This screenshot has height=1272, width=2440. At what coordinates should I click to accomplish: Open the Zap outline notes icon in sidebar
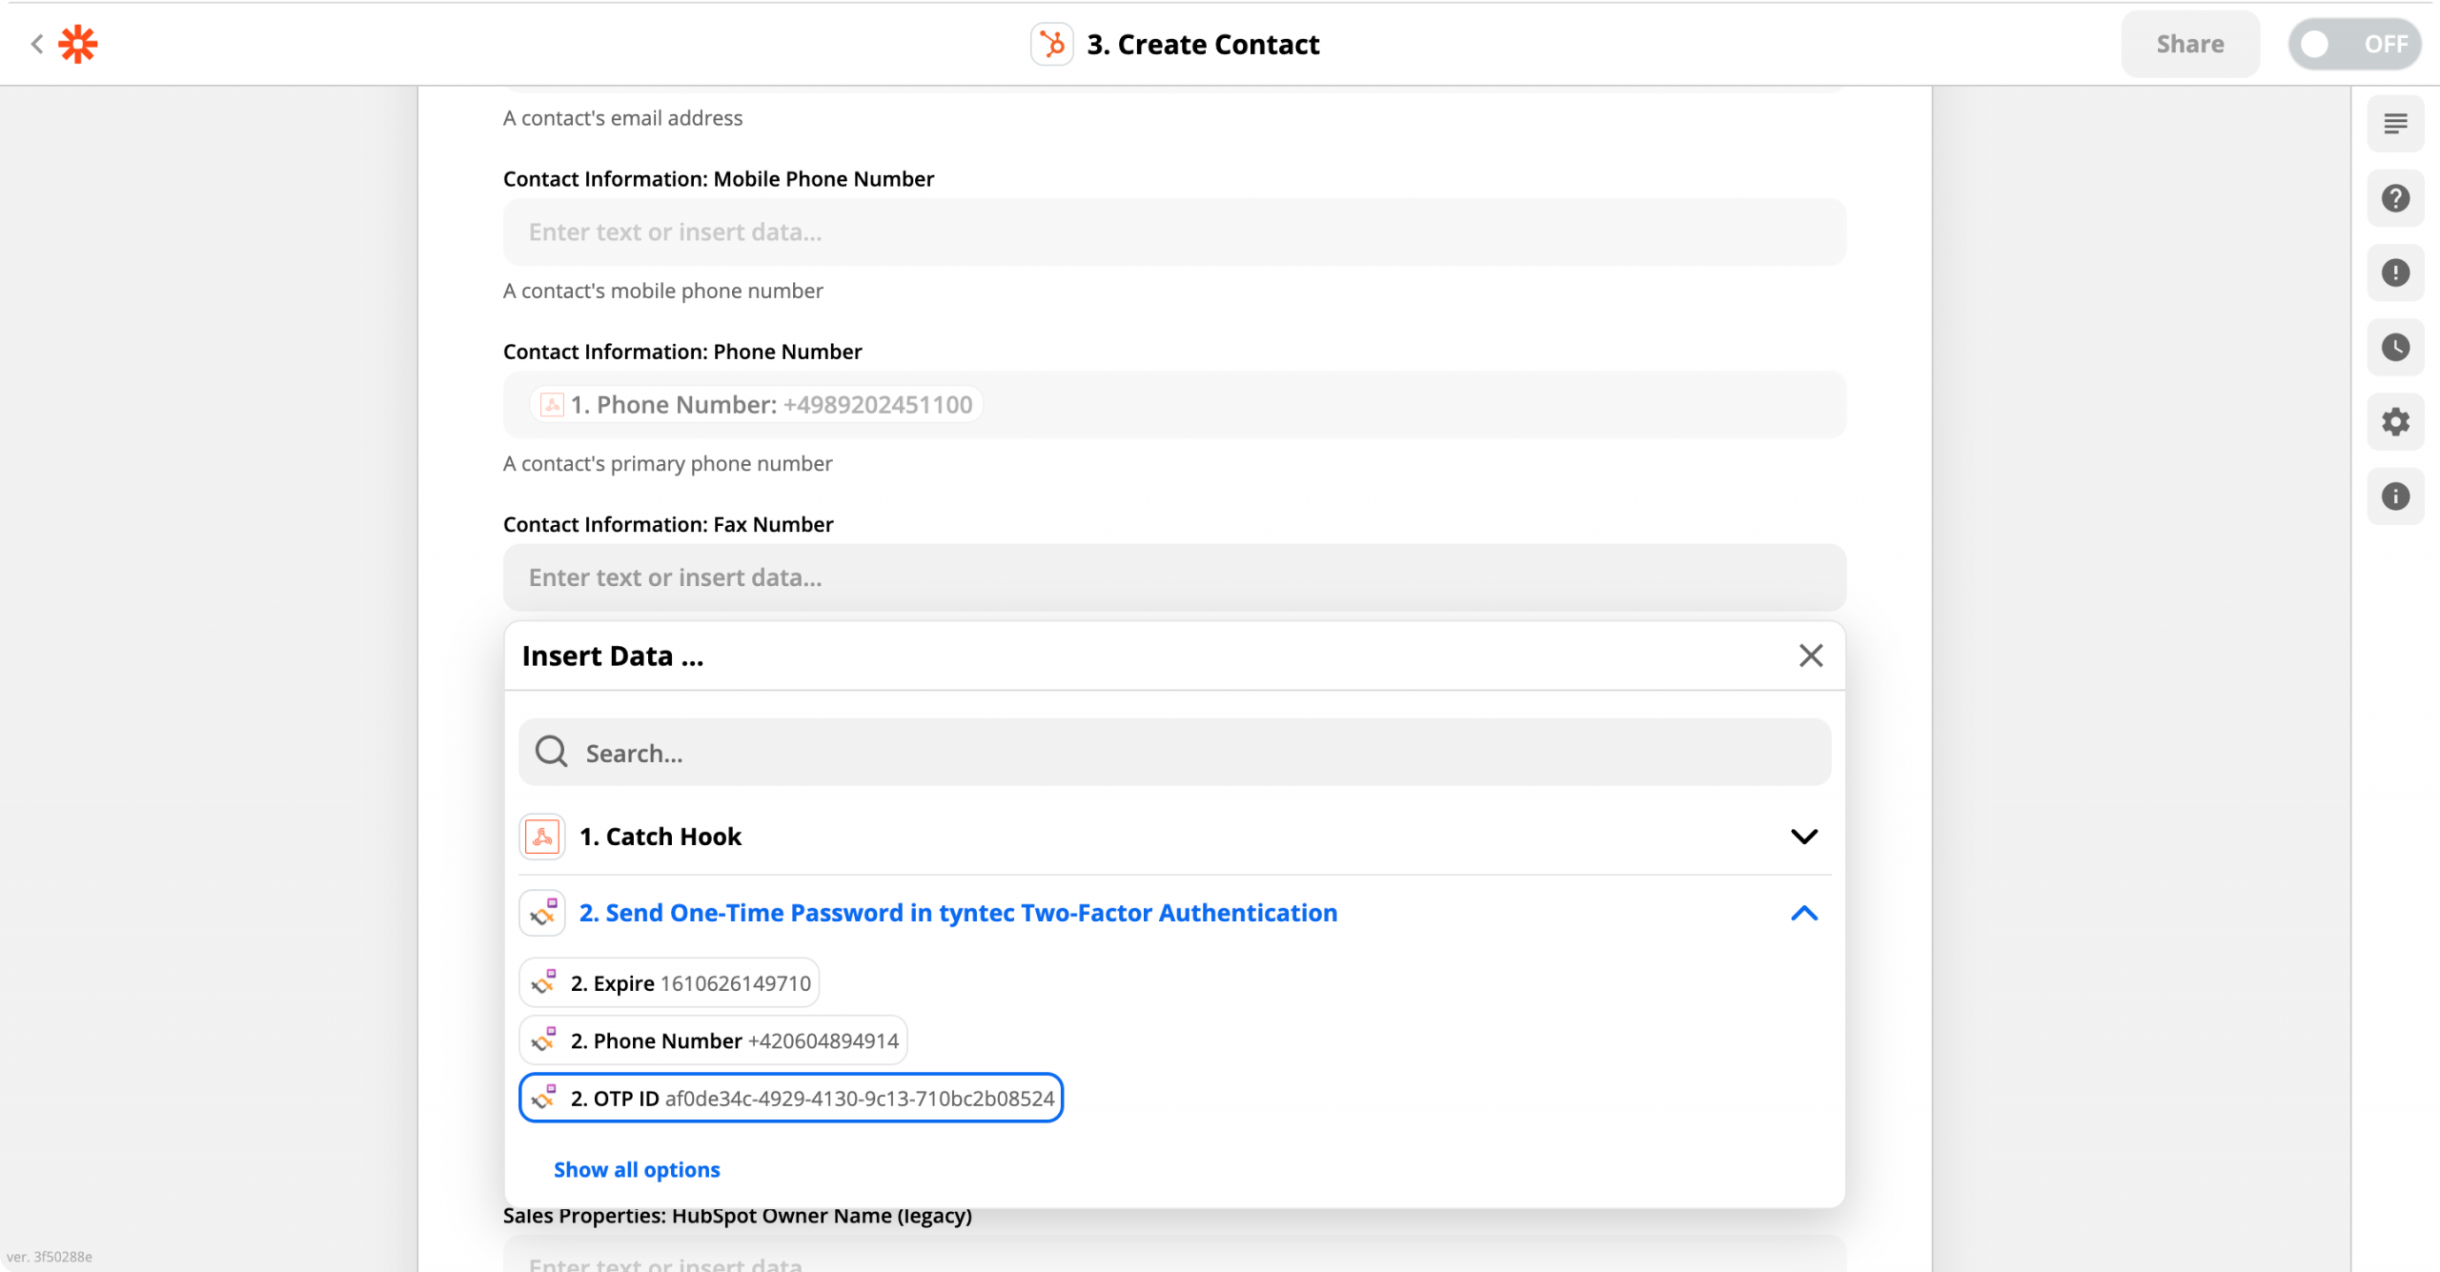coord(2395,124)
